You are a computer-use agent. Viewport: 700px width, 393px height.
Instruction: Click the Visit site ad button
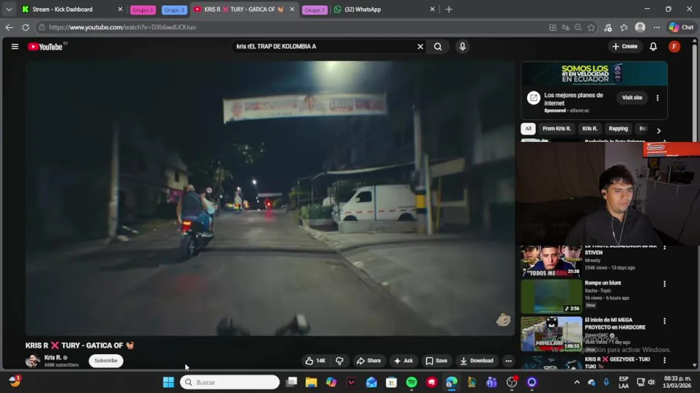632,98
